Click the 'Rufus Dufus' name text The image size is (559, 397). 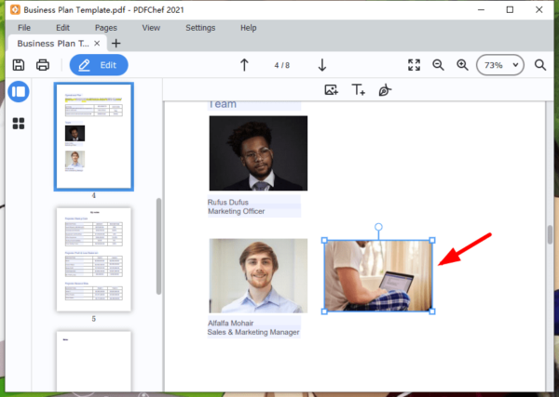coord(228,202)
